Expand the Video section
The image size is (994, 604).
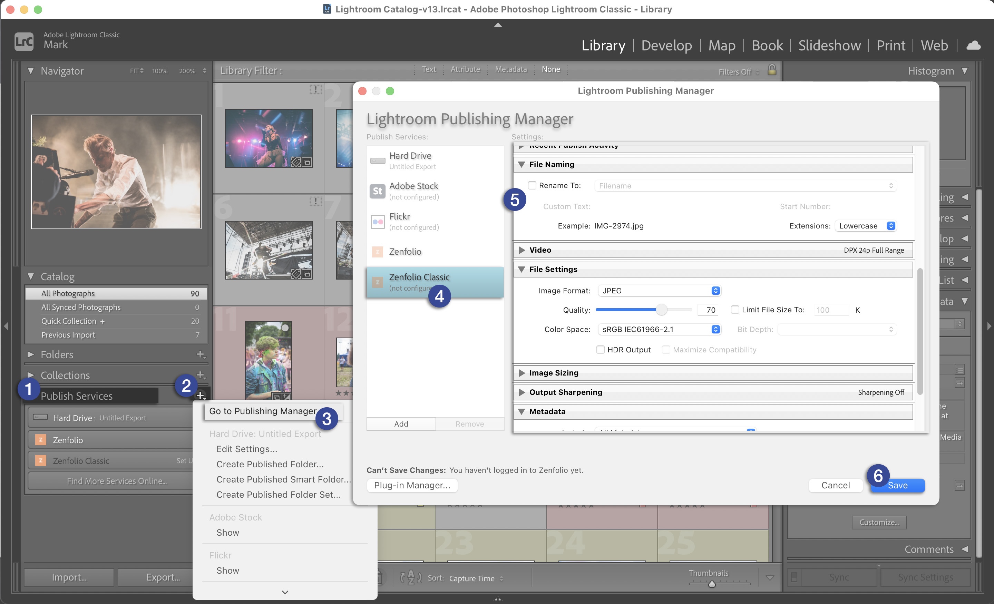[521, 250]
